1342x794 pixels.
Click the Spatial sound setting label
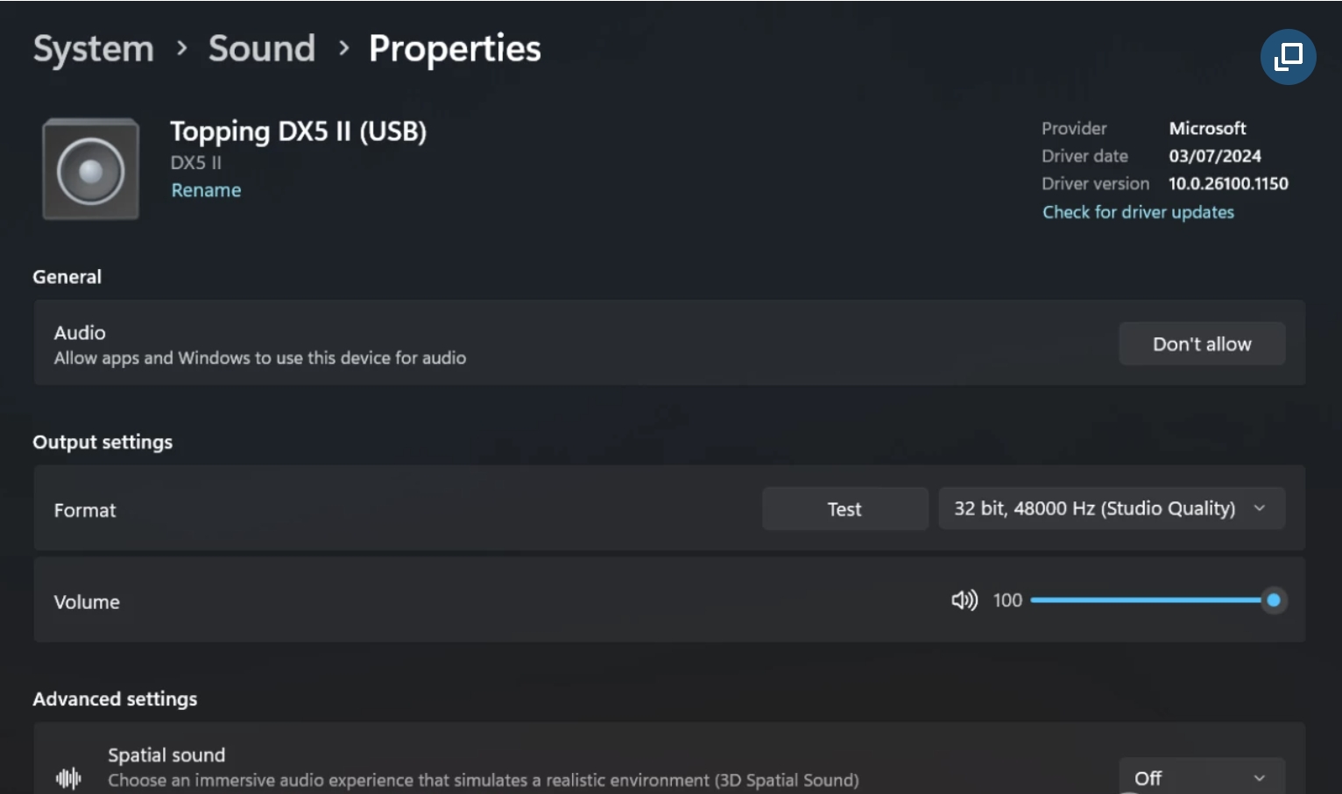[166, 755]
